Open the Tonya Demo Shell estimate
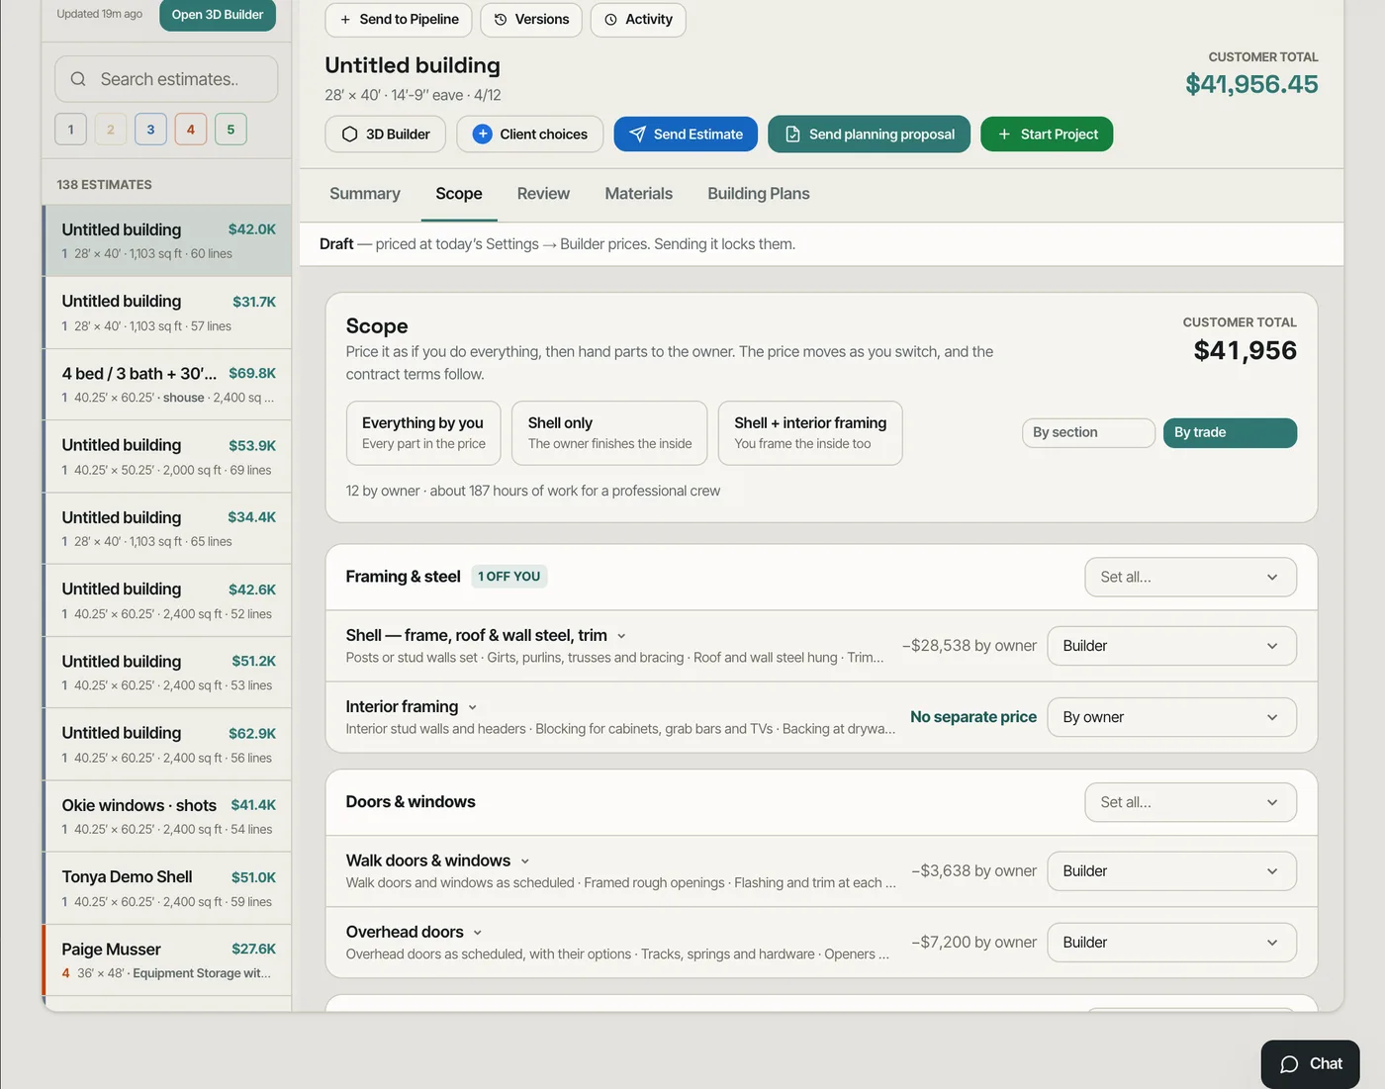This screenshot has height=1089, width=1385. (167, 888)
